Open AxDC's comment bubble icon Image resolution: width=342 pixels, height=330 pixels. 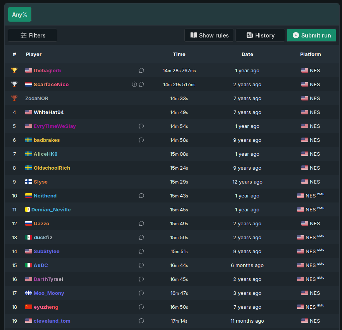click(x=141, y=265)
